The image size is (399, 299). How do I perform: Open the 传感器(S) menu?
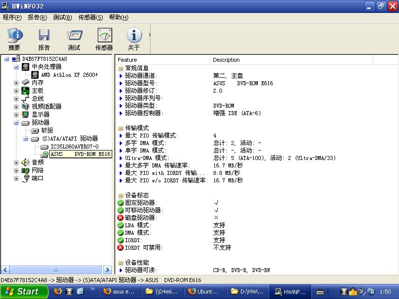[x=91, y=17]
